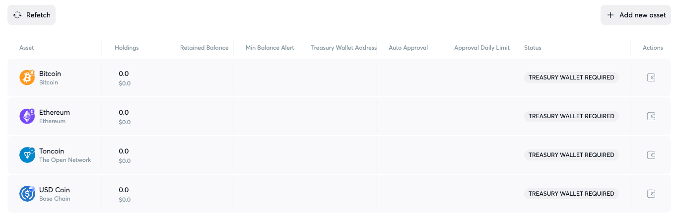Click the Bitcoin coin icon

(x=27, y=77)
